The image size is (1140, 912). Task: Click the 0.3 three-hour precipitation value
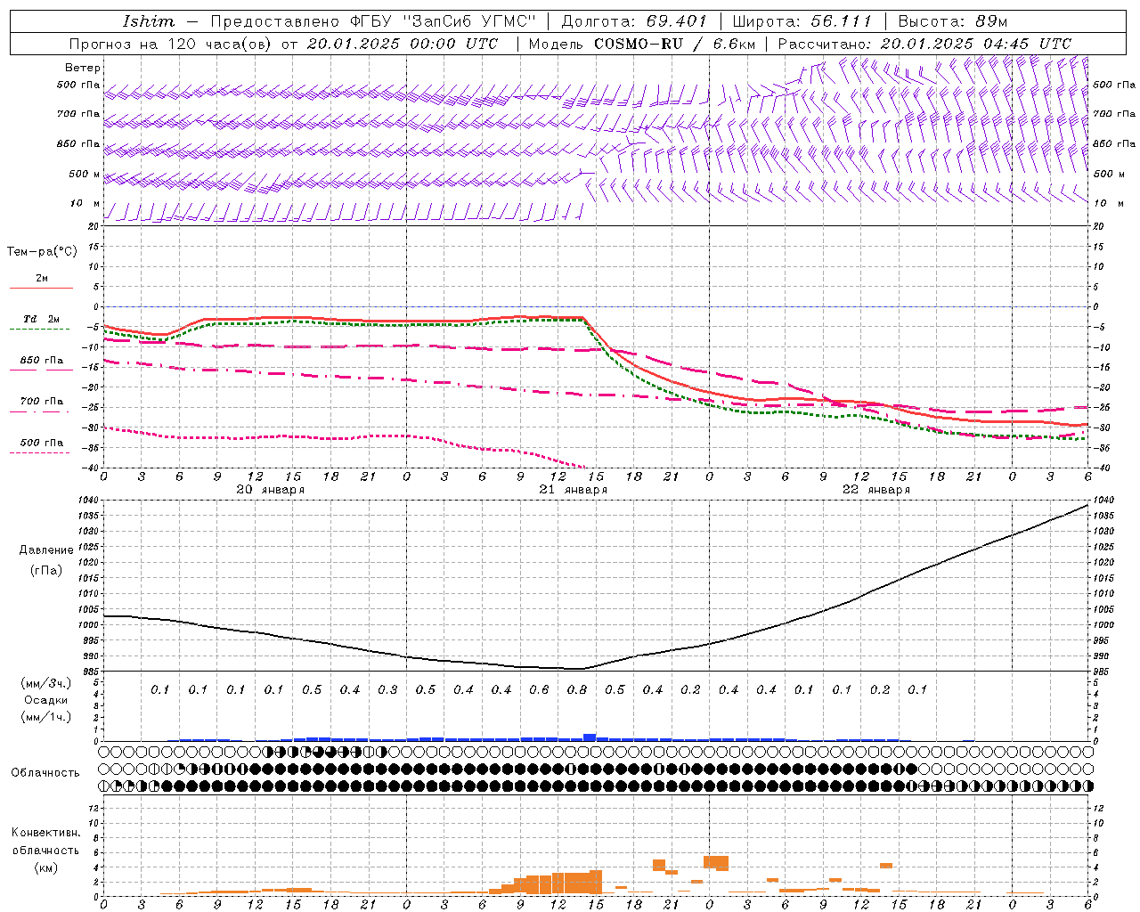(387, 689)
